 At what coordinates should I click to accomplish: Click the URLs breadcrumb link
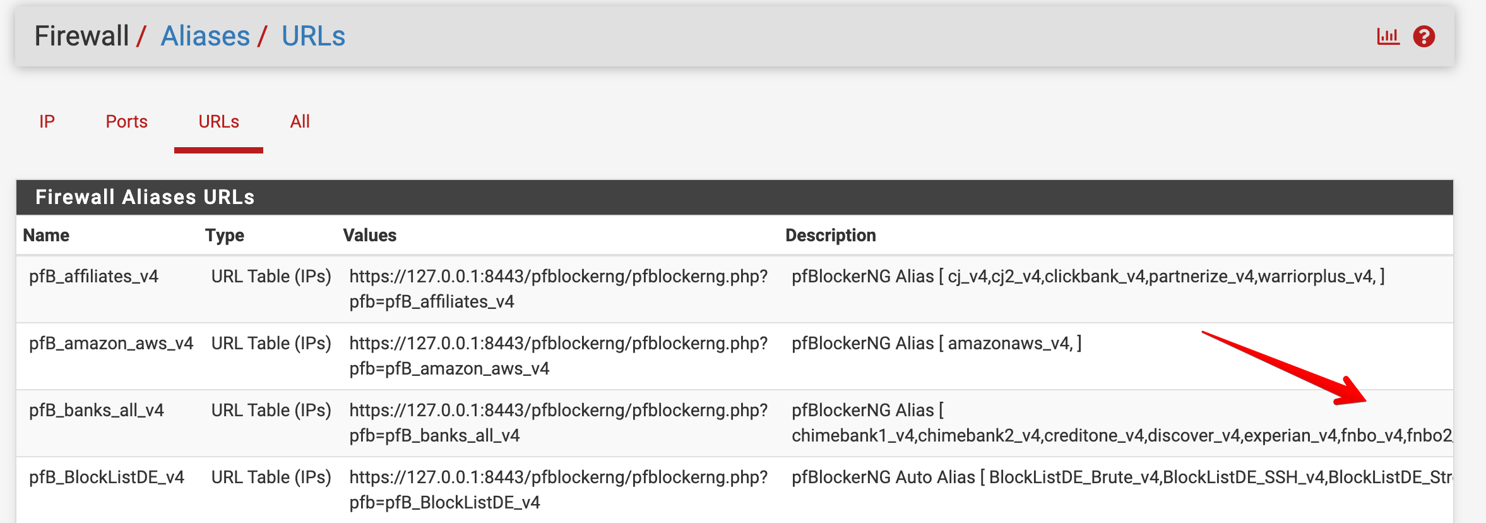tap(313, 36)
